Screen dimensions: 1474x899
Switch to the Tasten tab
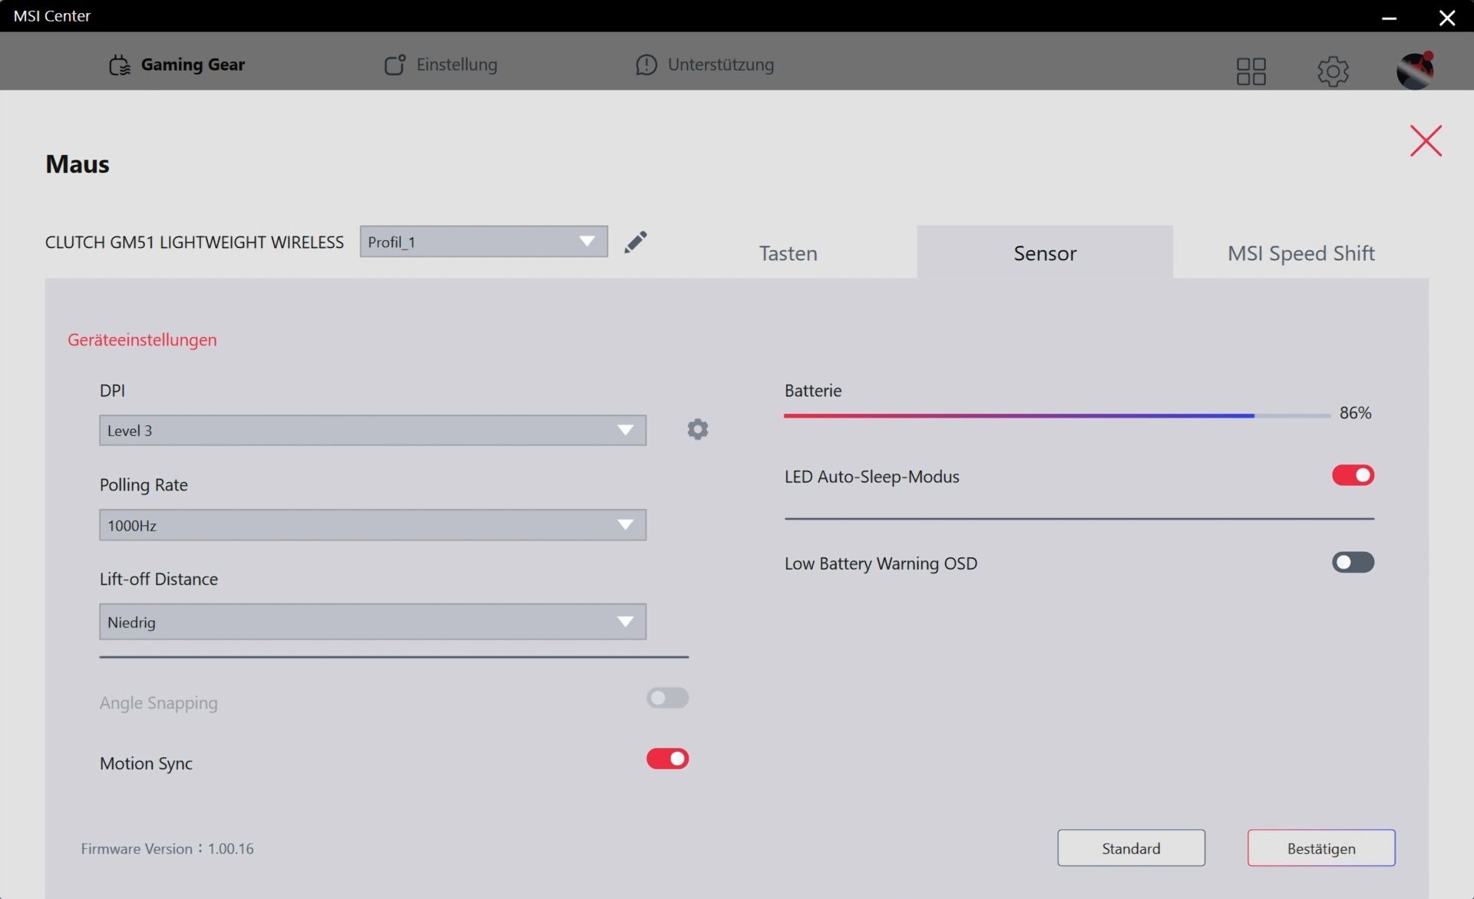click(x=788, y=253)
